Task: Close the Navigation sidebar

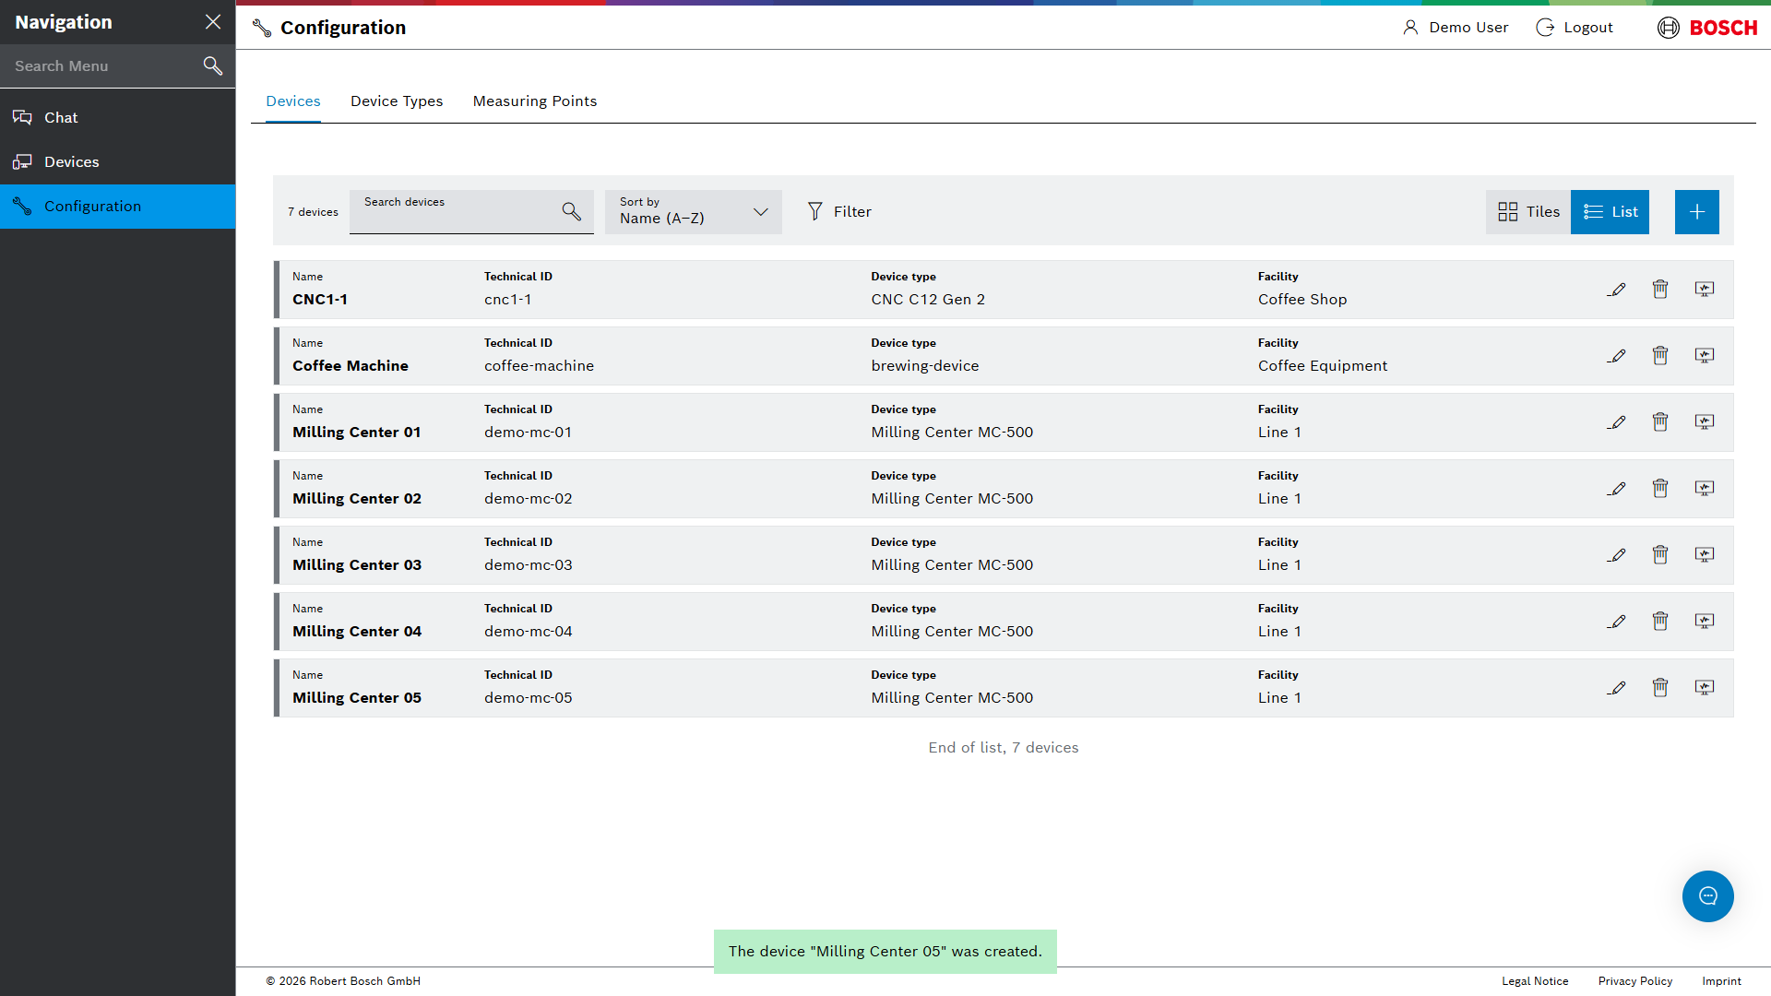Action: [213, 22]
